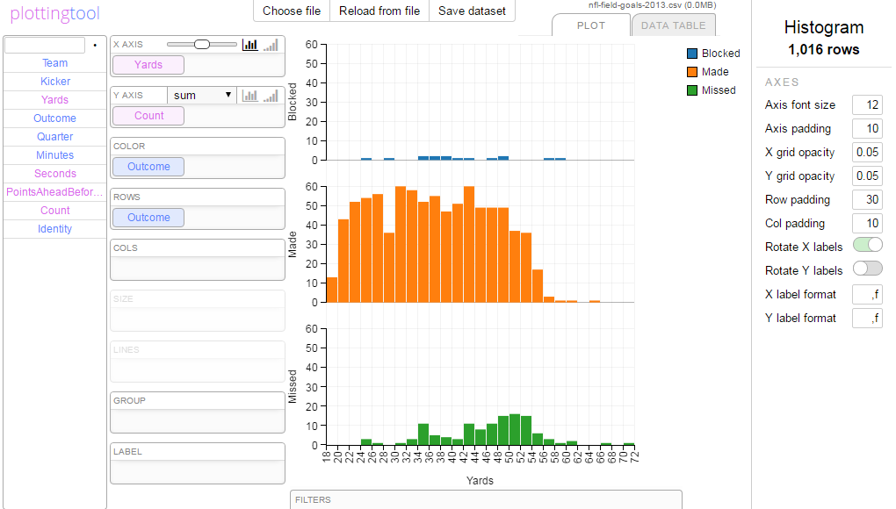Disable the Rotate X labels toggle

(x=867, y=247)
